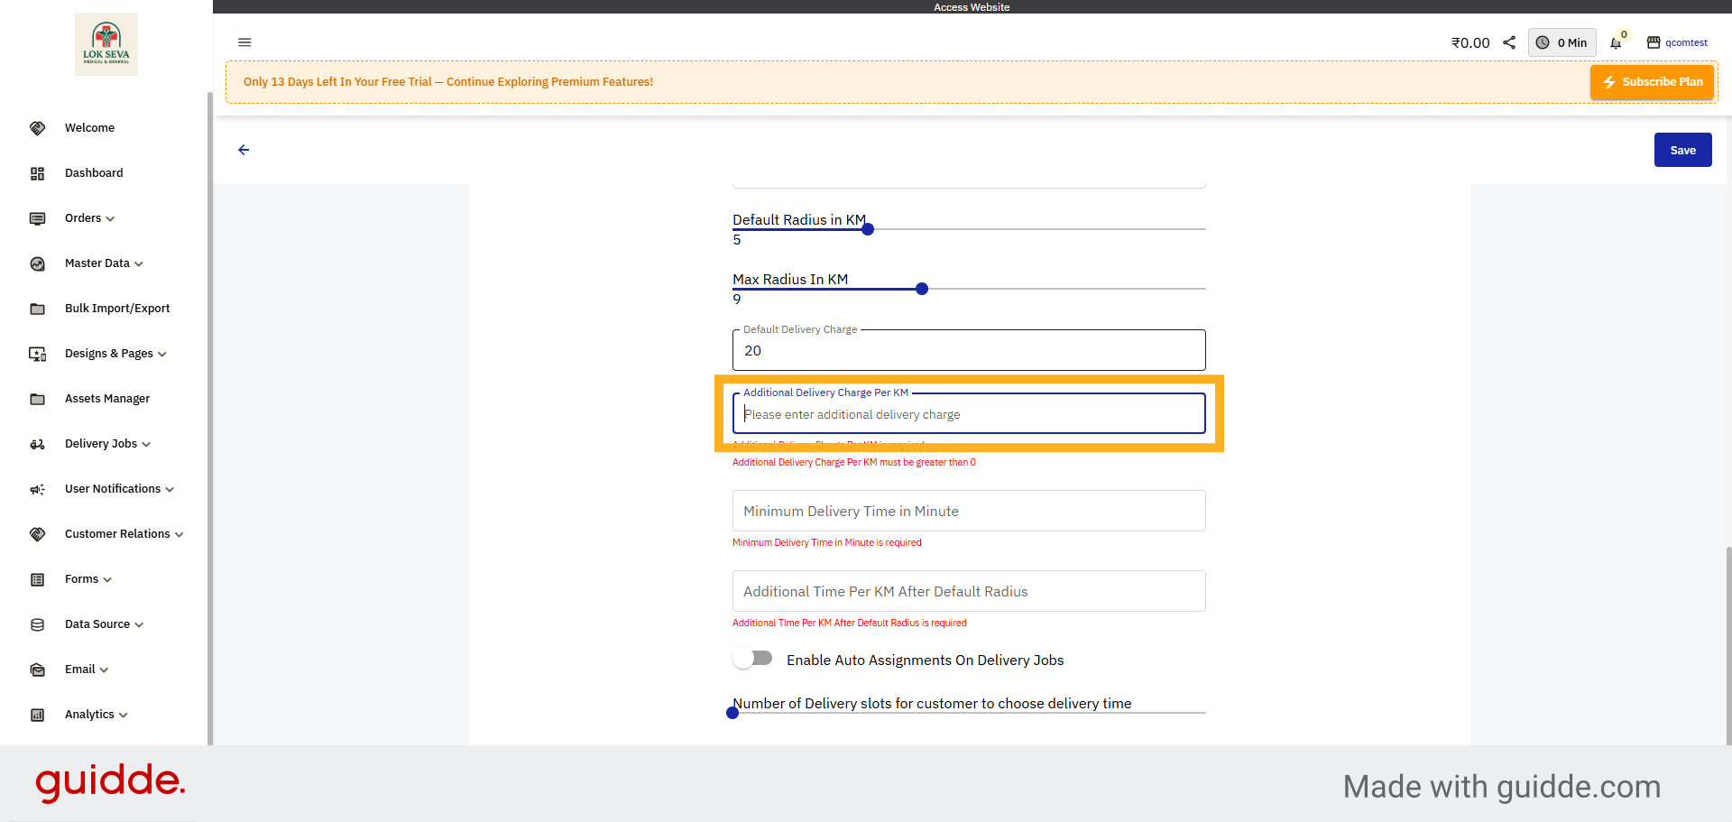Click Additional Time Per KM After Default Radius field

pos(969,591)
